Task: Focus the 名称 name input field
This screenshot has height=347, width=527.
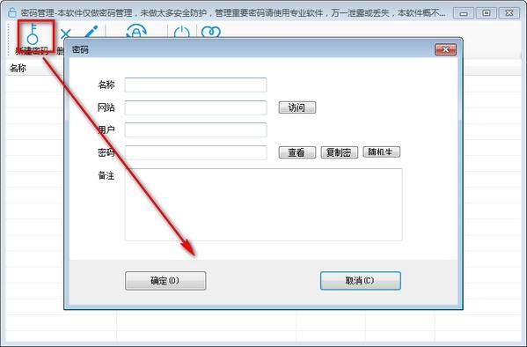Action: click(x=195, y=85)
